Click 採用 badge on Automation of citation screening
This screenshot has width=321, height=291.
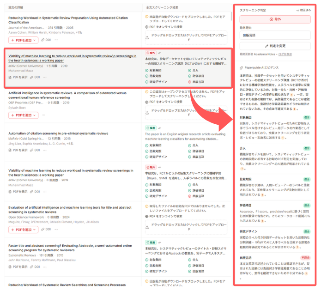(151, 128)
